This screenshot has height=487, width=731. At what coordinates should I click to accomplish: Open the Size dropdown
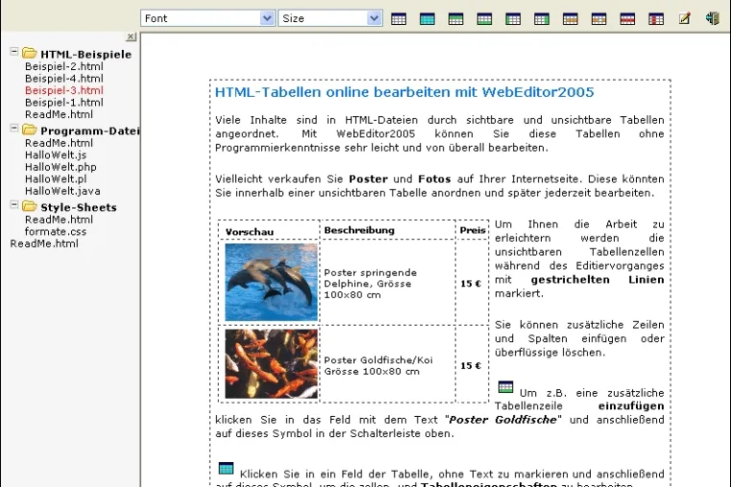point(374,18)
